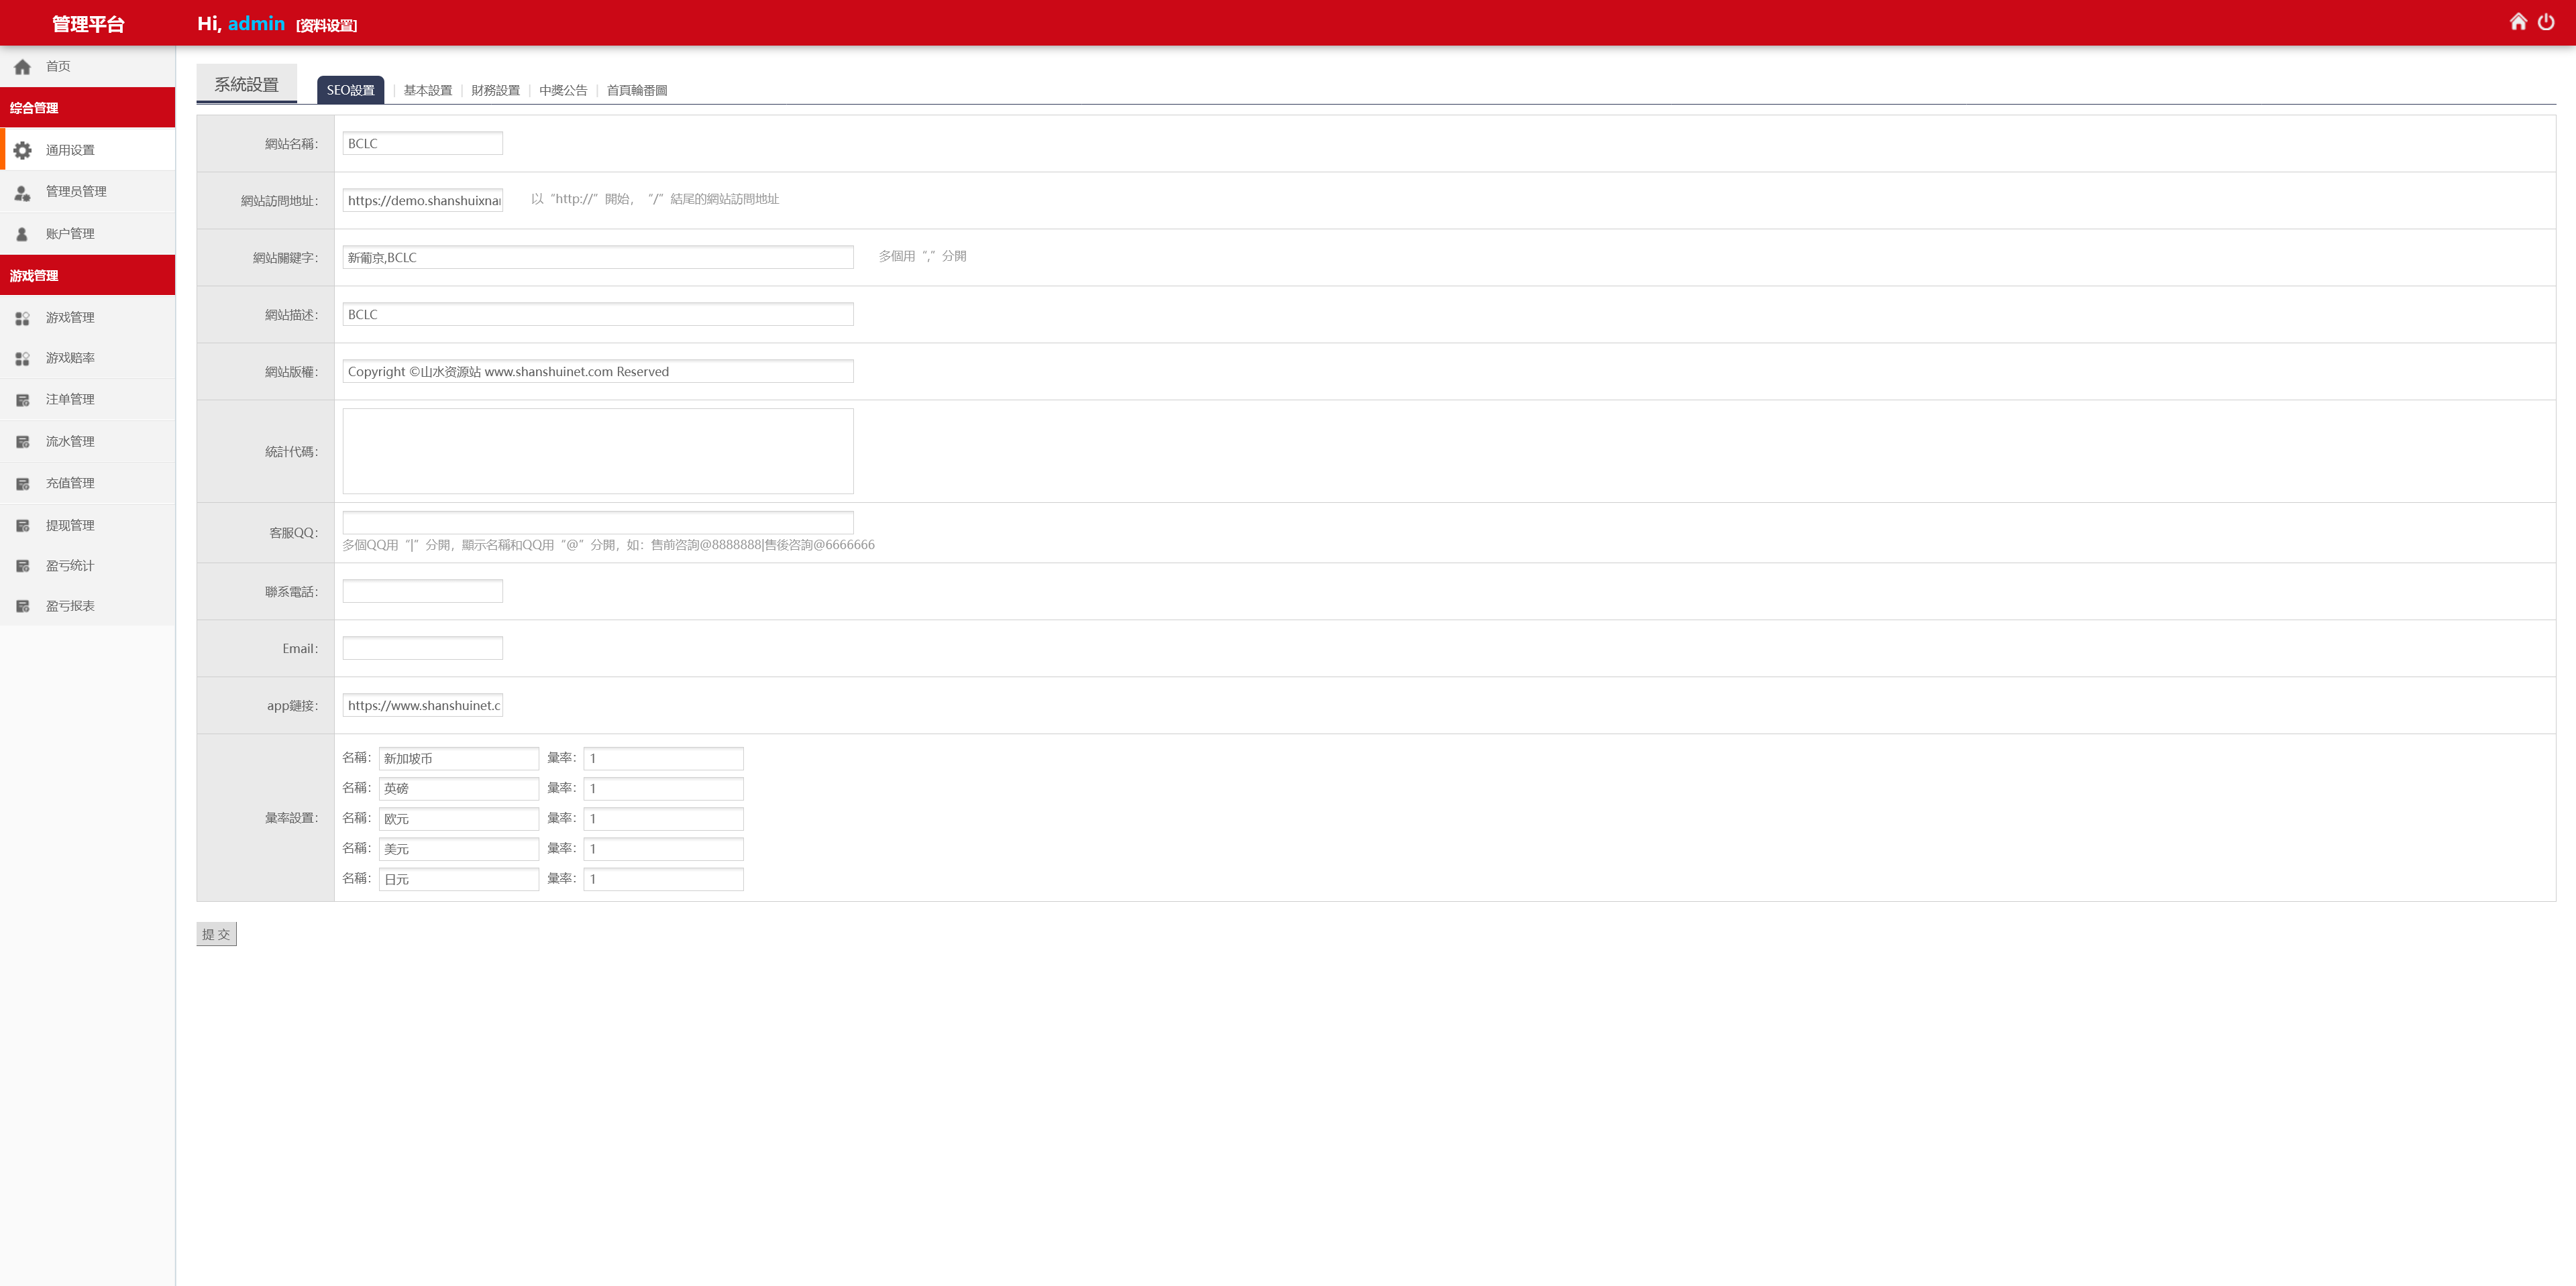The image size is (2576, 1286).
Task: Open 盈亏统计 text in the sidebar
Action: pyautogui.click(x=70, y=565)
